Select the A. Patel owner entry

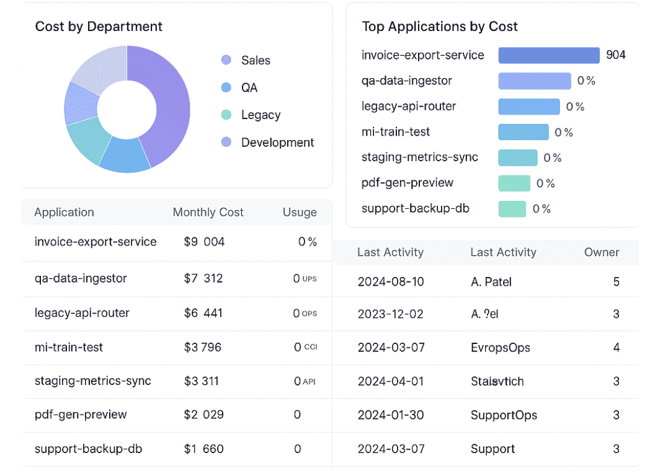pos(491,281)
